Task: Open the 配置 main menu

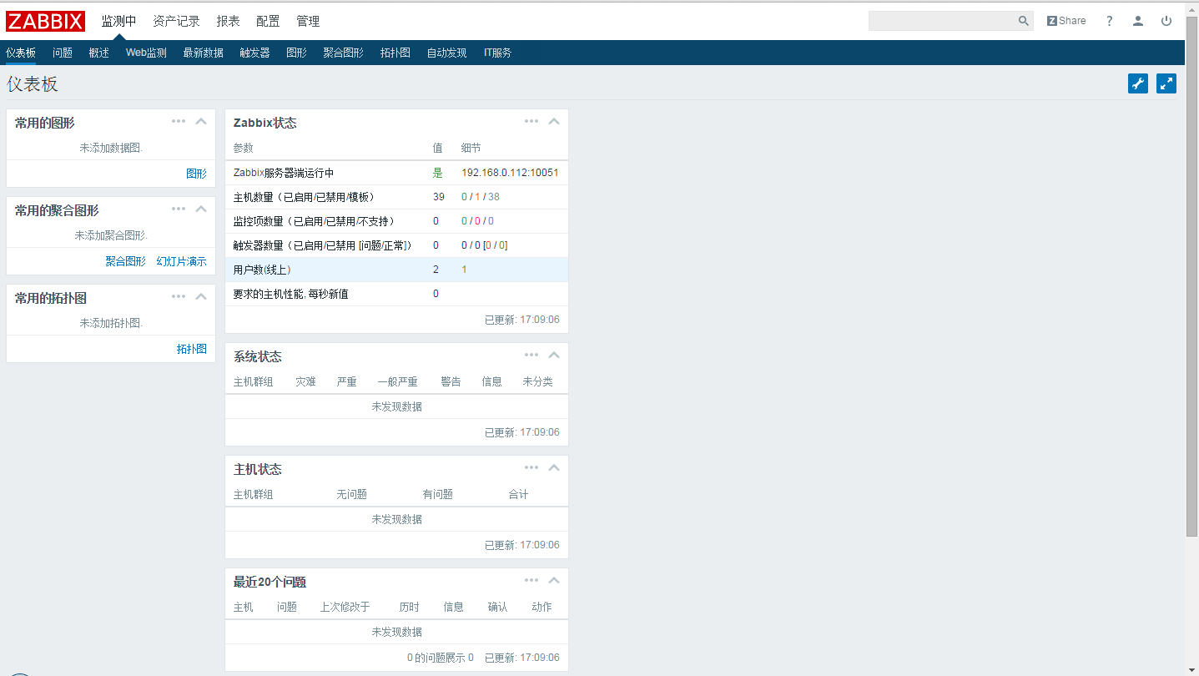Action: [268, 21]
